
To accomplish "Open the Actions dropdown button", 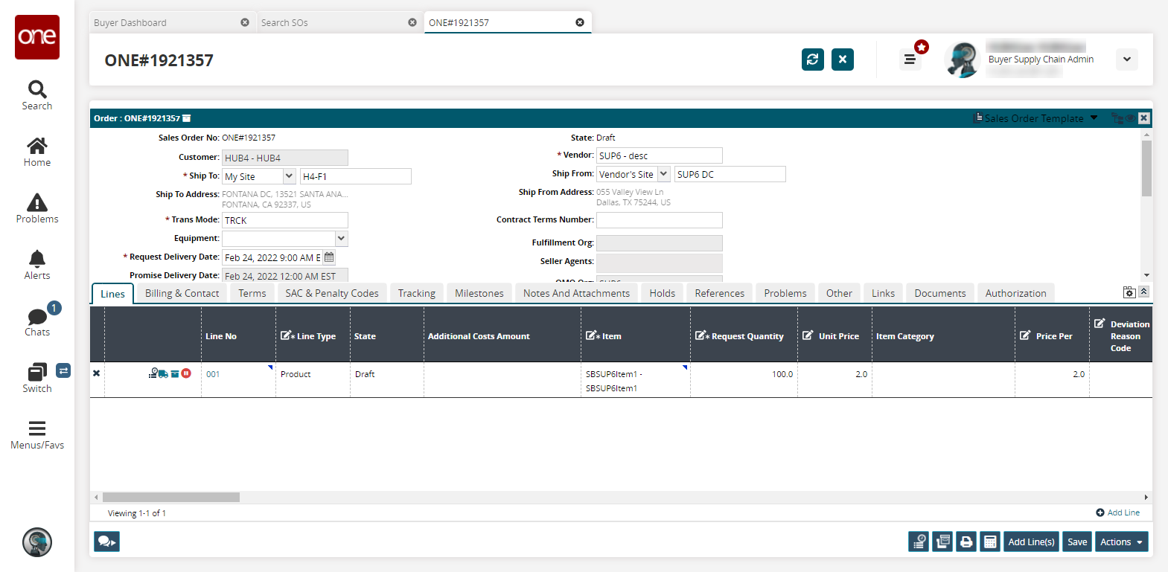I will 1121,542.
